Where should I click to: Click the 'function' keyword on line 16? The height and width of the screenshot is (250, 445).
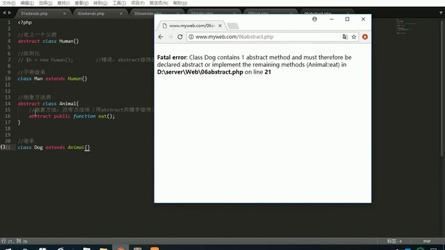[84, 116]
